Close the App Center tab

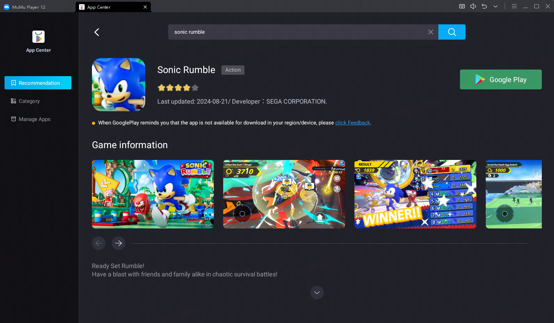point(145,7)
